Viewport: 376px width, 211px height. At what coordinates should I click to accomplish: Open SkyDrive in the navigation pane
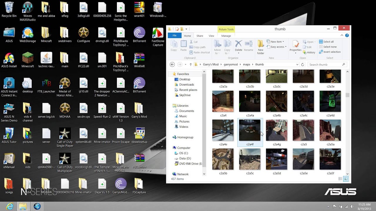(x=185, y=95)
